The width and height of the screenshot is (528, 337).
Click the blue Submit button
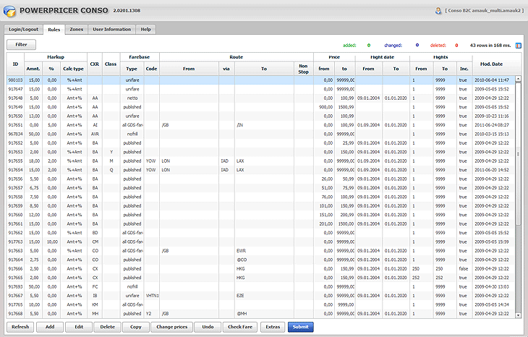(x=301, y=327)
